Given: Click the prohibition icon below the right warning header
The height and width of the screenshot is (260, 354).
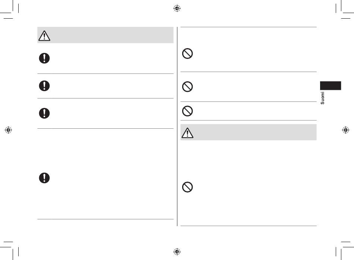Looking at the screenshot, I should pyautogui.click(x=187, y=187).
